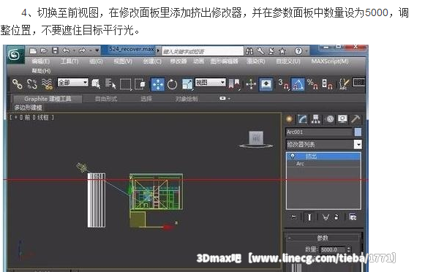Switch to the Utilities hammer panel
The image size is (425, 272).
click(356, 119)
